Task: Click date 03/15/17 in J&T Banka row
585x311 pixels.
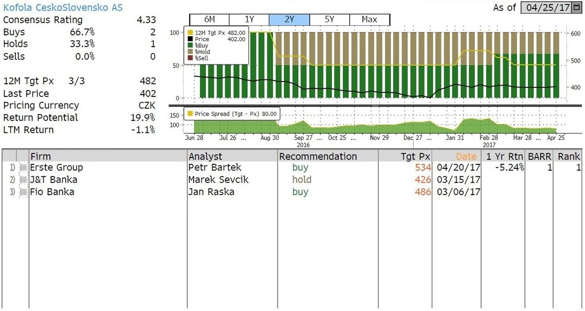Action: pyautogui.click(x=458, y=180)
